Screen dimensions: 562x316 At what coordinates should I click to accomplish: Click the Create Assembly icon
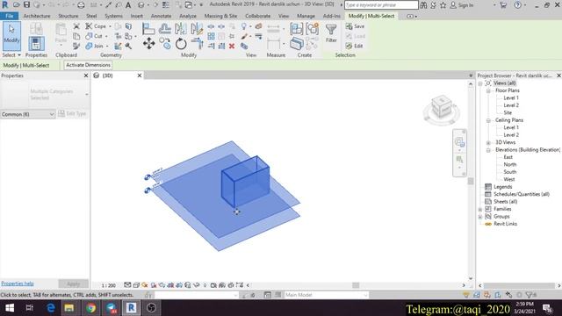tap(297, 28)
